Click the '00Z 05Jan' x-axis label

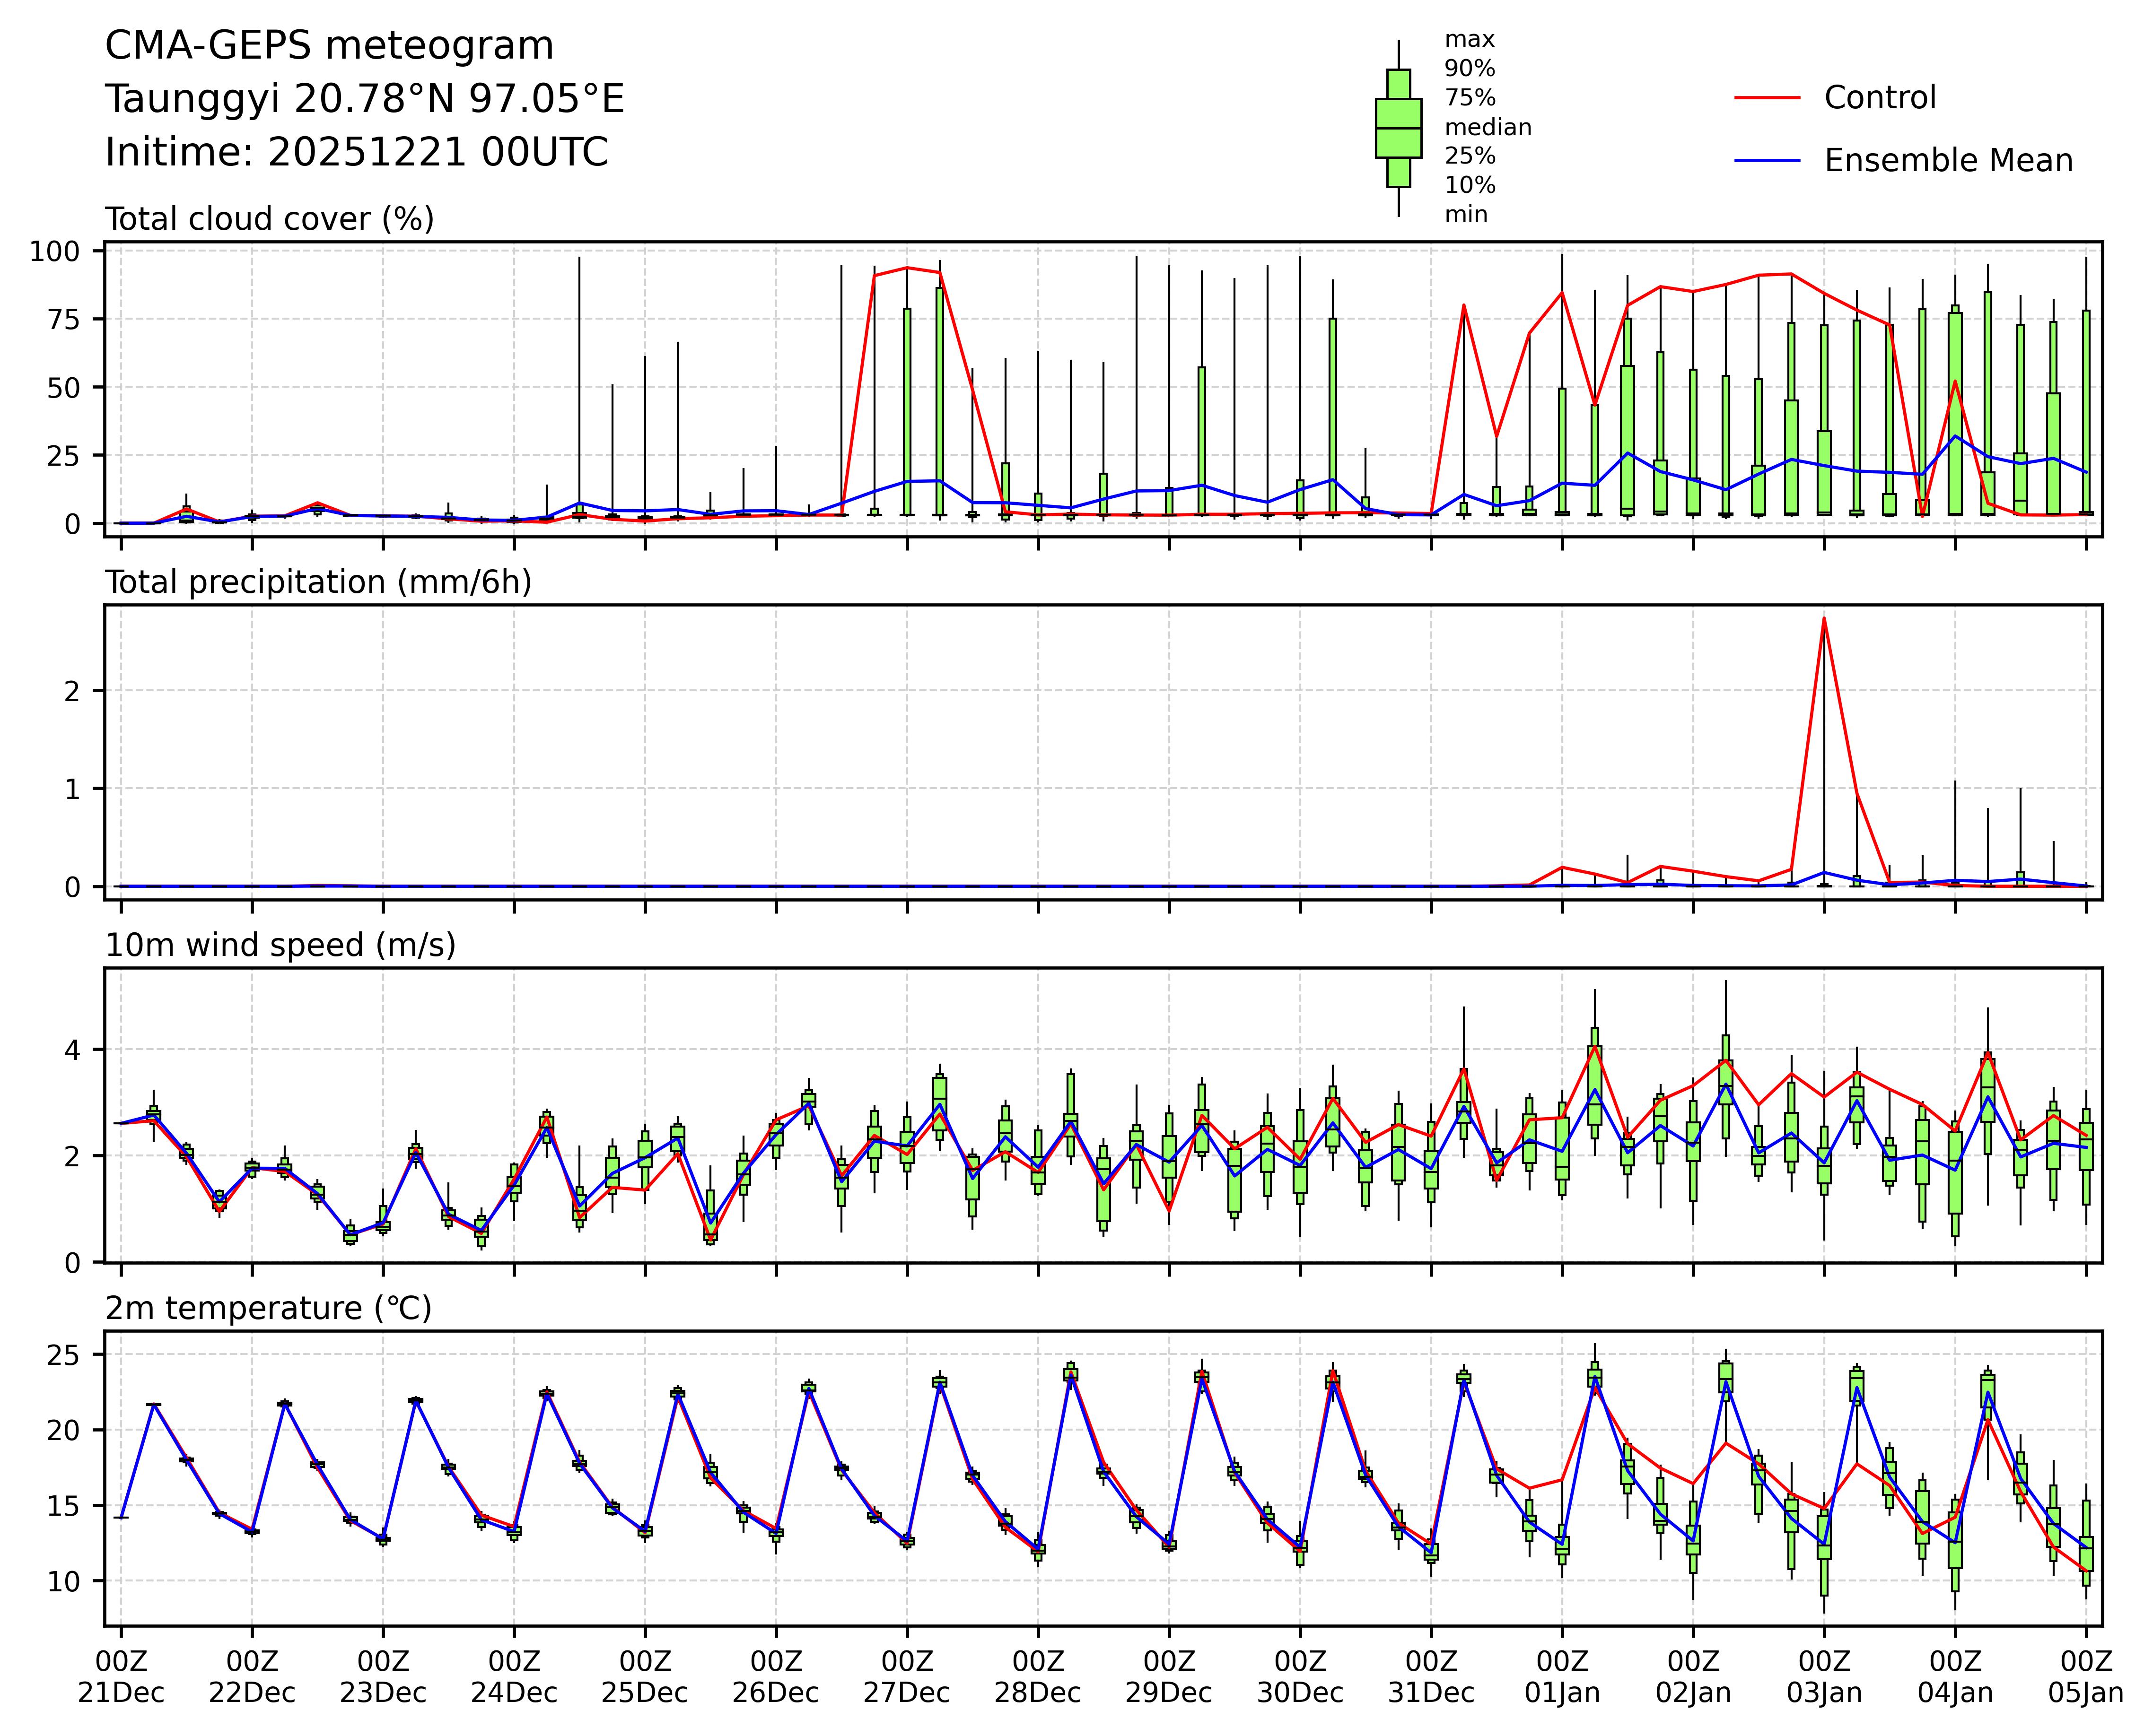pyautogui.click(x=2085, y=1677)
